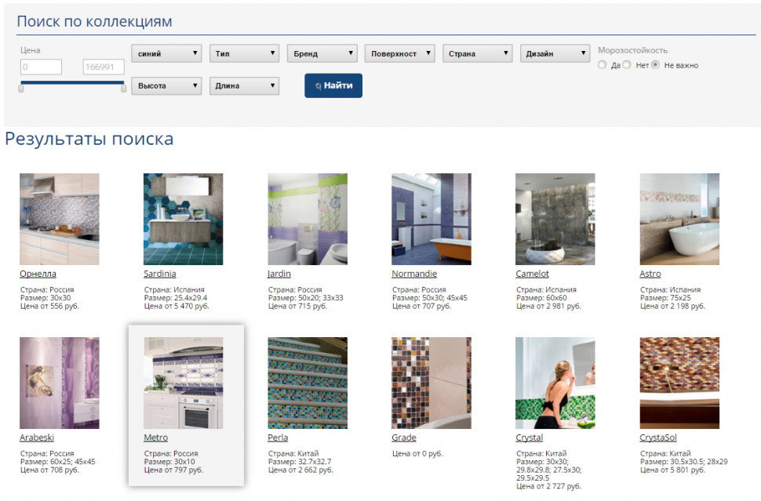This screenshot has width=761, height=501.
Task: Click the Astro bathtub thumbnail
Action: 679,220
